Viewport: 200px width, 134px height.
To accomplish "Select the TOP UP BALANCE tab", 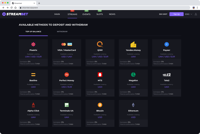I will [33, 31].
